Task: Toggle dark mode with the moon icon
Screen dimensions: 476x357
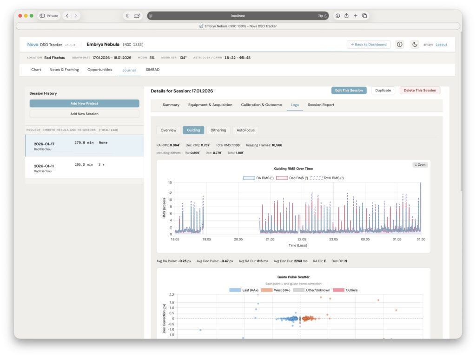Action: tap(415, 44)
